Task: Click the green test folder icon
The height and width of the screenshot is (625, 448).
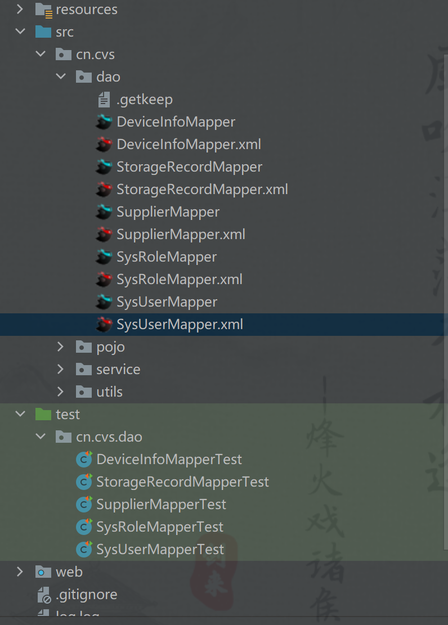Action: [x=43, y=415]
